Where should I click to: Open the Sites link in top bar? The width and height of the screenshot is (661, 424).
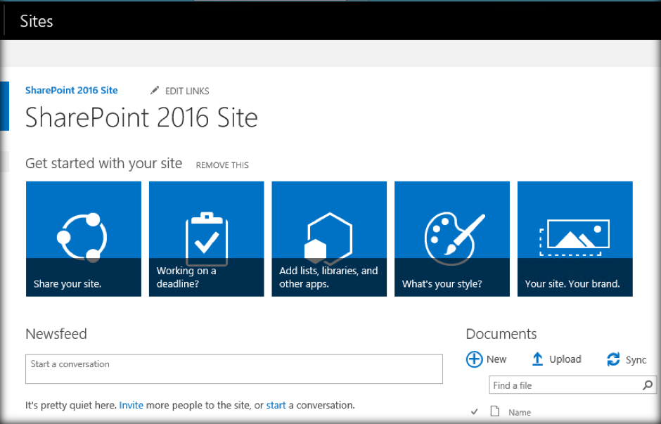click(37, 22)
